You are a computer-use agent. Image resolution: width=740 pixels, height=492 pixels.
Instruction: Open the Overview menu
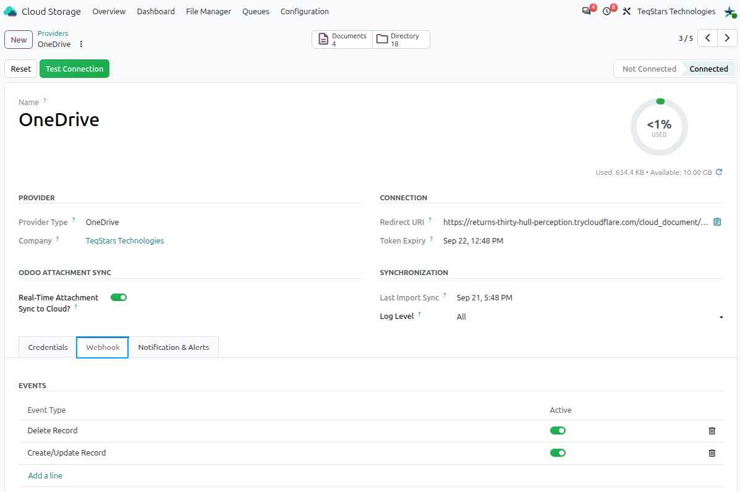[109, 11]
